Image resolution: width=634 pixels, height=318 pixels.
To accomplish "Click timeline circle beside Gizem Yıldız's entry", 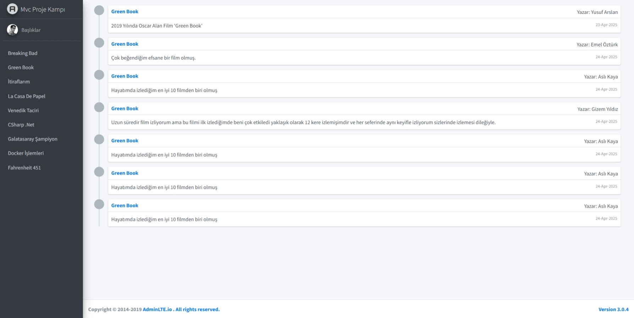I will [99, 107].
